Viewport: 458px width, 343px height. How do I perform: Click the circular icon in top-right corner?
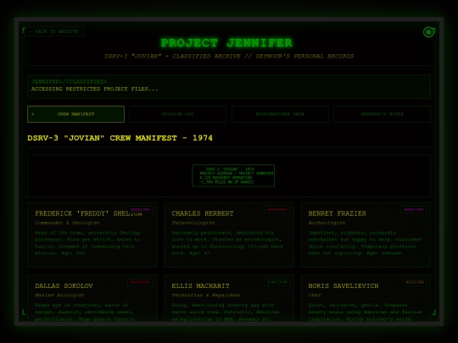[429, 32]
